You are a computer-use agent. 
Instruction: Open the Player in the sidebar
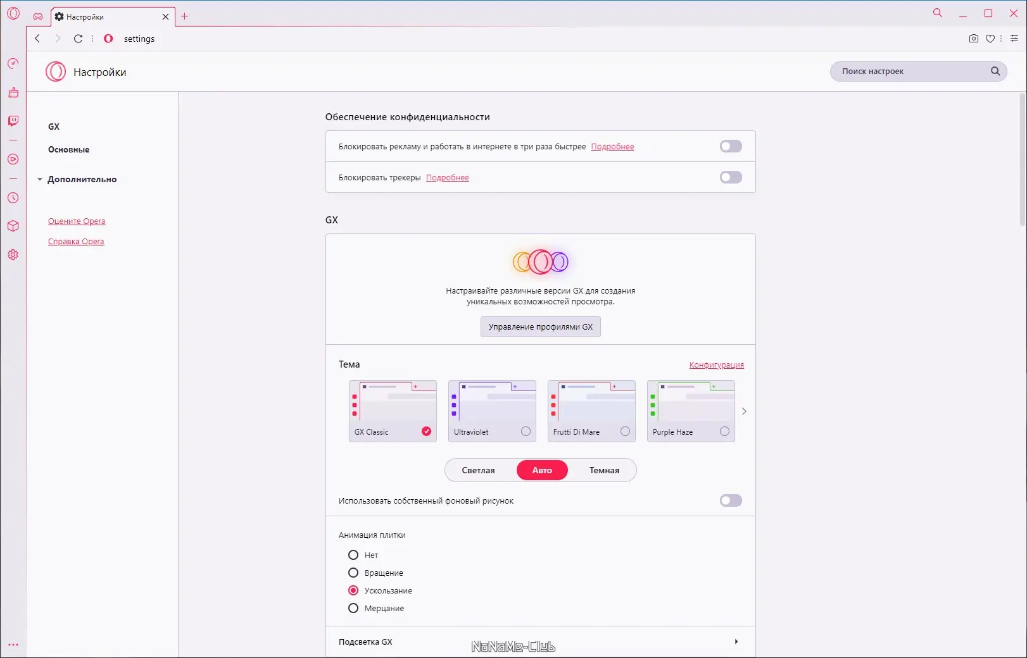click(x=13, y=159)
